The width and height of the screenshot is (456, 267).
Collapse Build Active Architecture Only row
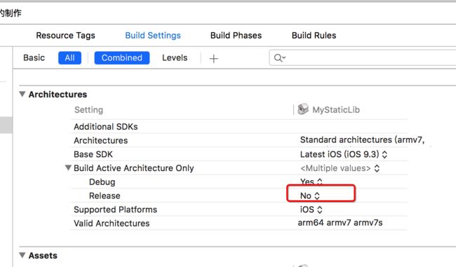click(x=68, y=167)
